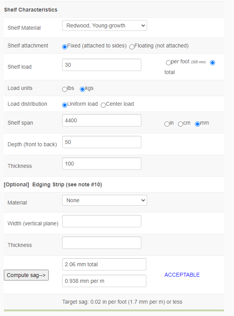This screenshot has width=234, height=316.
Task: Click the Shelf load input field
Action: tap(102, 65)
